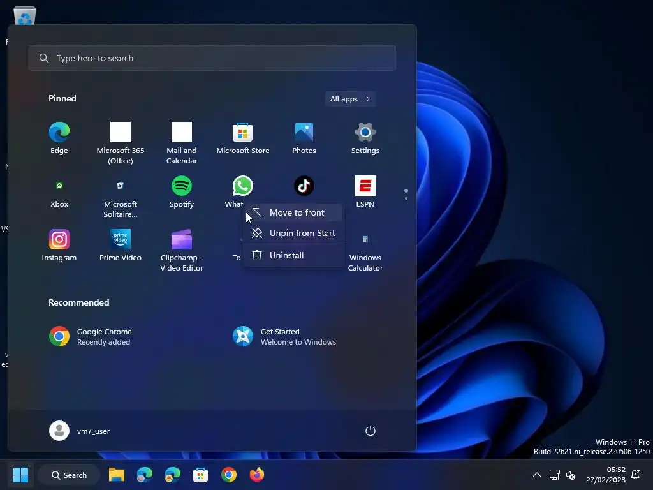Click taskbar Search button
The height and width of the screenshot is (490, 653).
click(x=69, y=475)
